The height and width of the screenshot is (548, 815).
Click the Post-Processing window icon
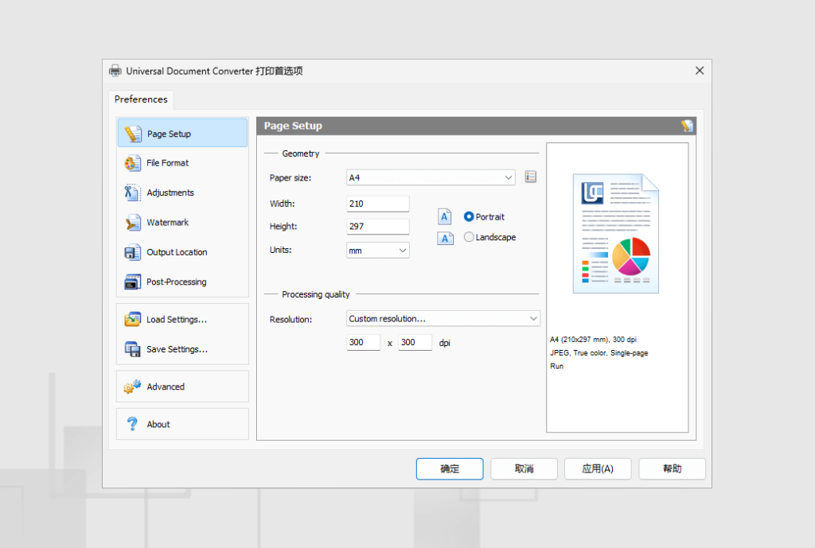point(133,282)
